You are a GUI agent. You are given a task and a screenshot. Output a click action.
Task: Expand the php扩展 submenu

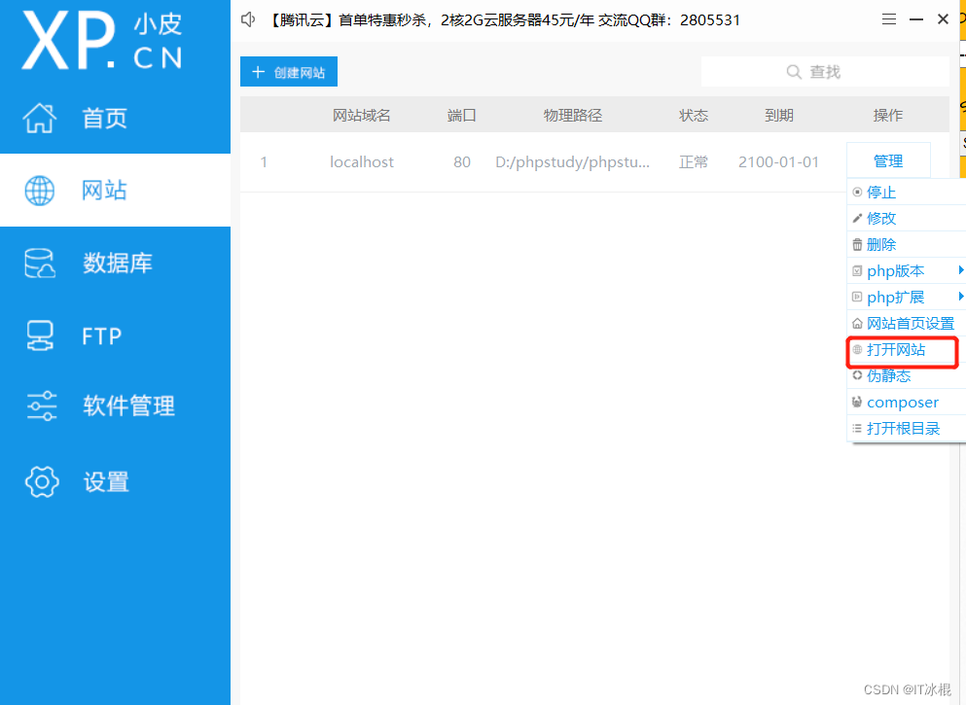point(896,297)
